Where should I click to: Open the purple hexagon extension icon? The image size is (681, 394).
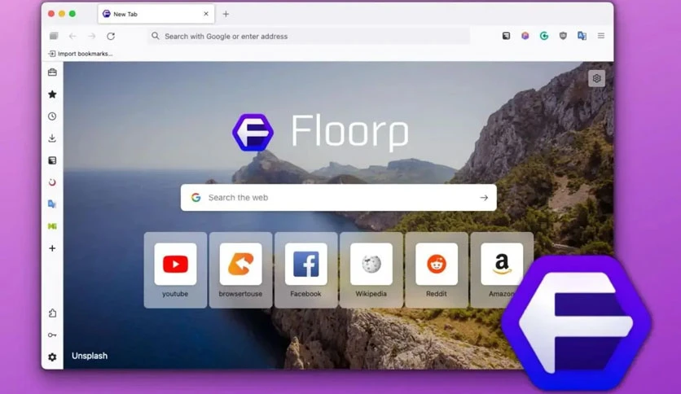(525, 36)
